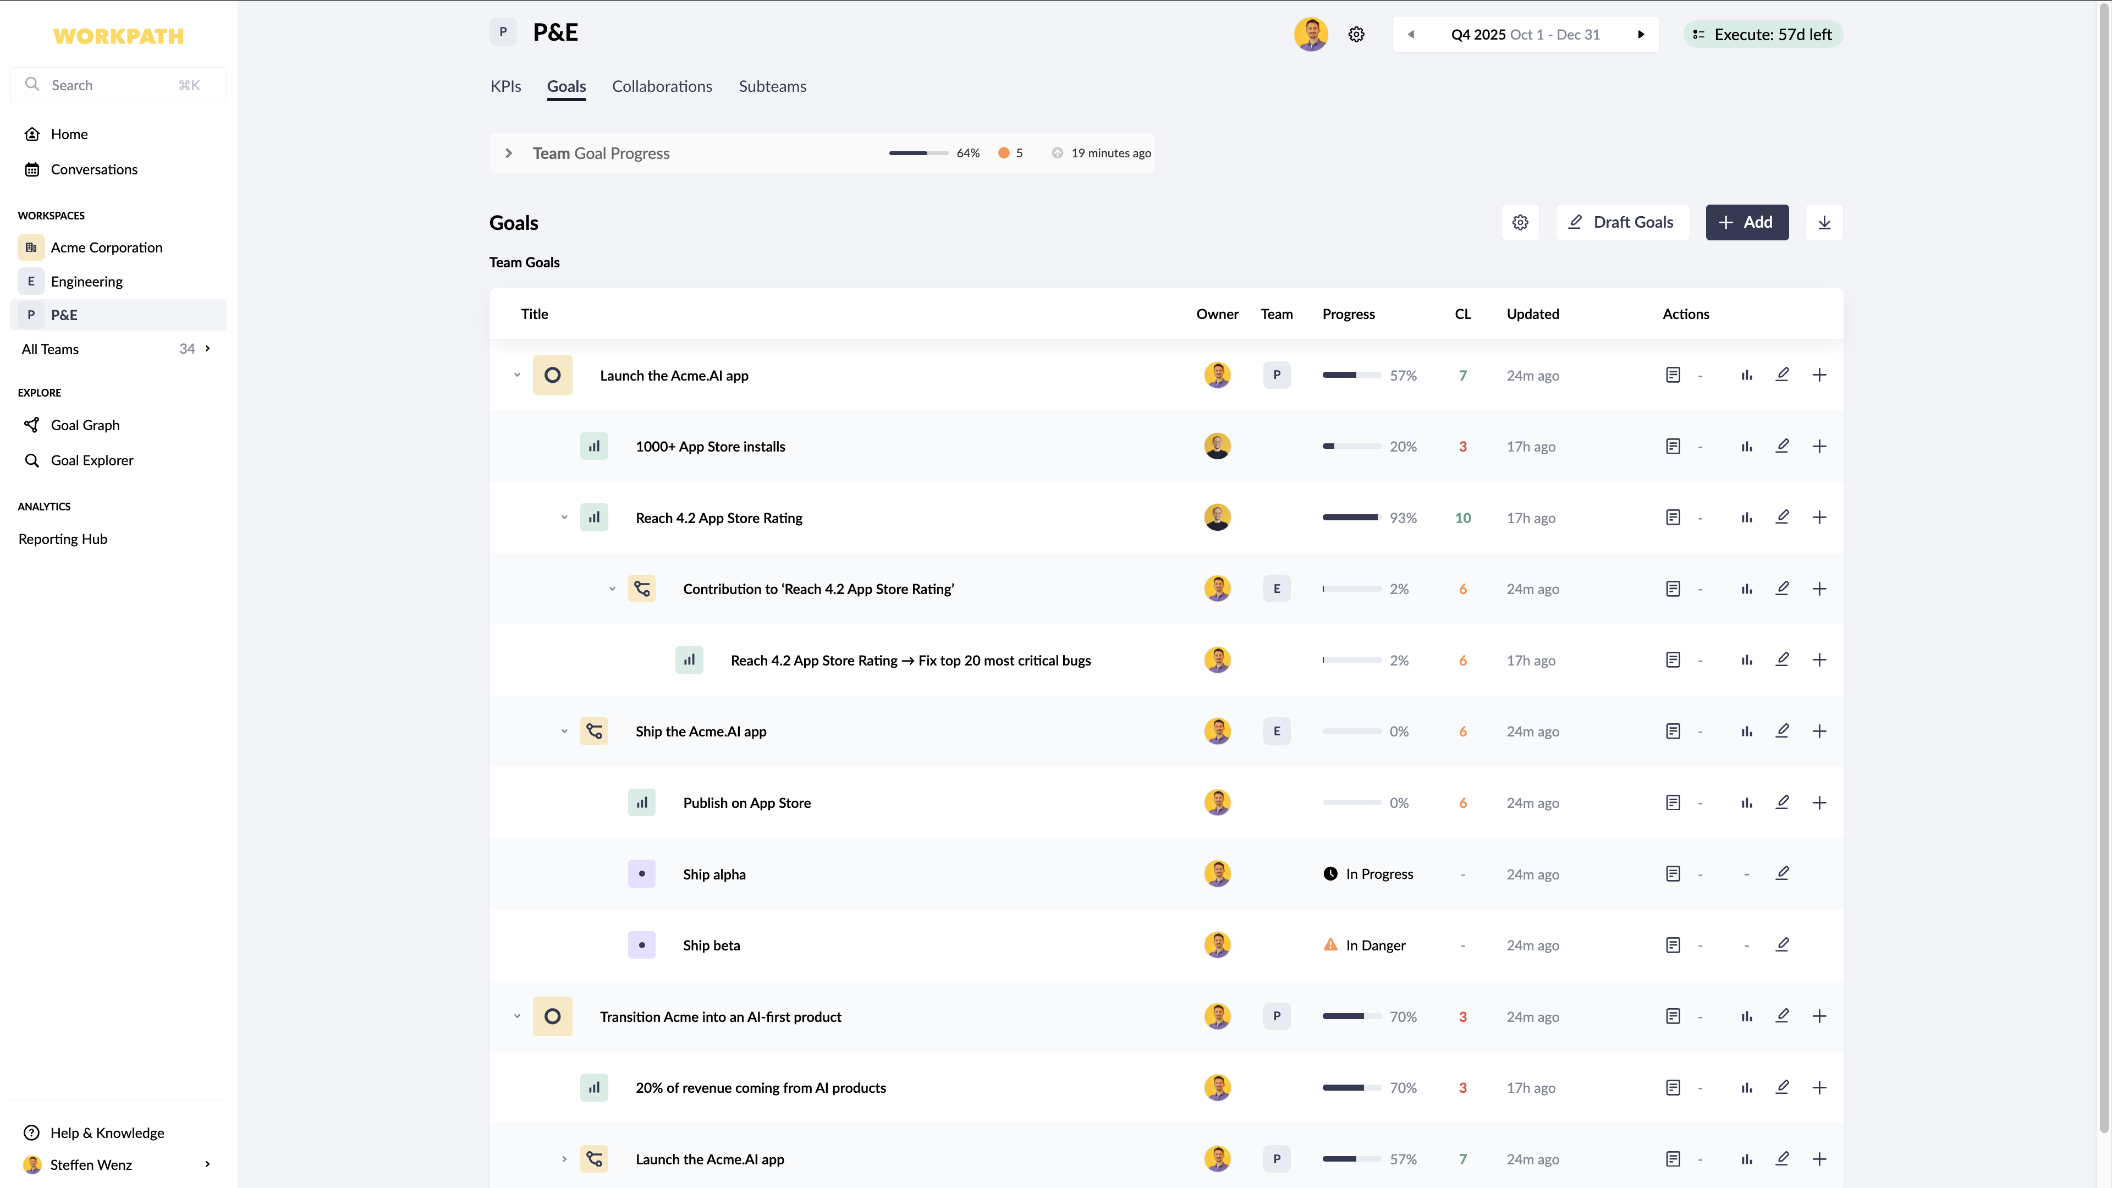The image size is (2112, 1188).
Task: Edit the Ship alpha initiative
Action: click(1783, 873)
